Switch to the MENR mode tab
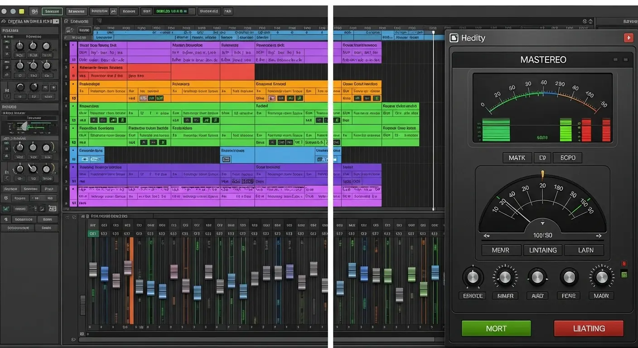638x348 pixels. [x=501, y=250]
